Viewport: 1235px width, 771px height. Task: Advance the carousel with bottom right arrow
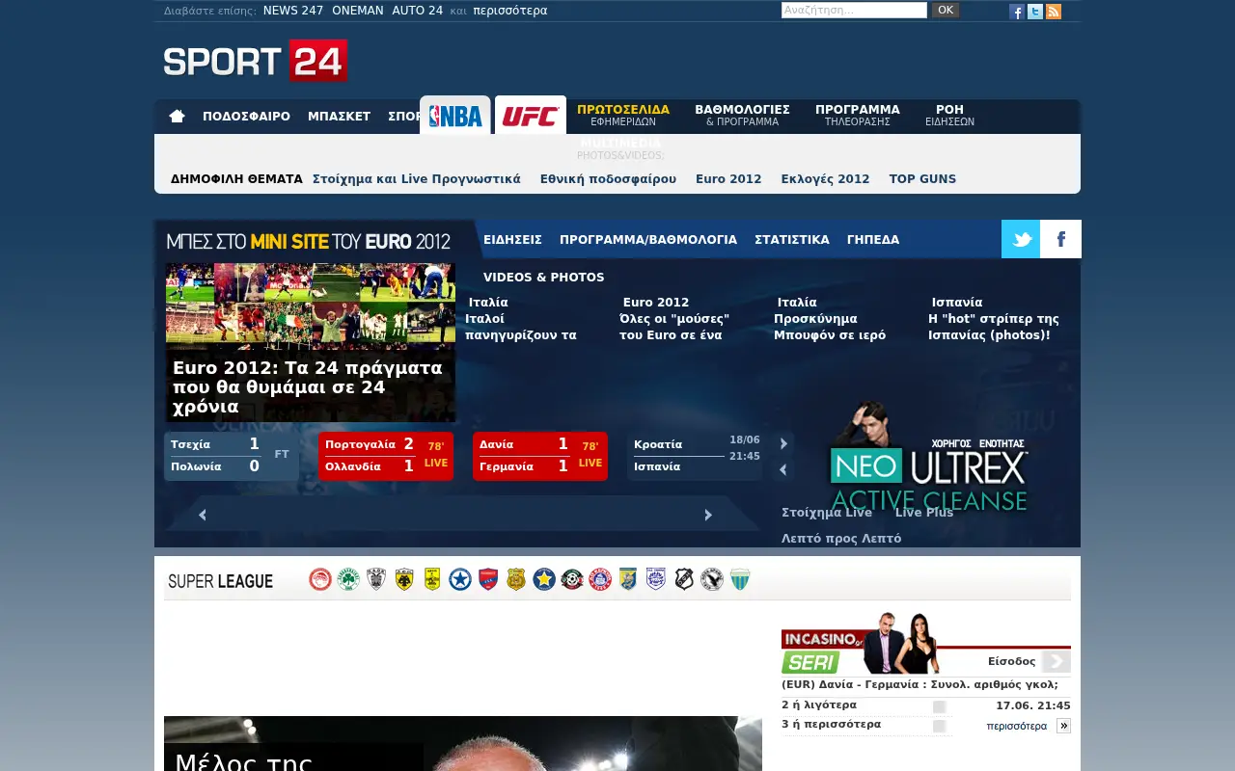708,515
